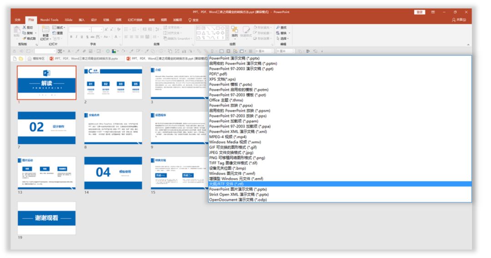This screenshot has width=491, height=258.
Task: Pick the highlighted 大纲/RTF 文件 (*.rtf) entry
Action: [340, 184]
